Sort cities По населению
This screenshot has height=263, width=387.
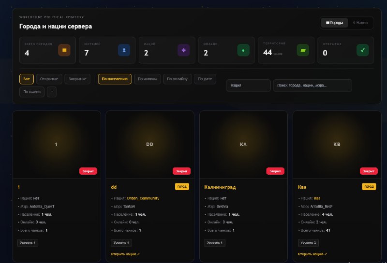[115, 79]
